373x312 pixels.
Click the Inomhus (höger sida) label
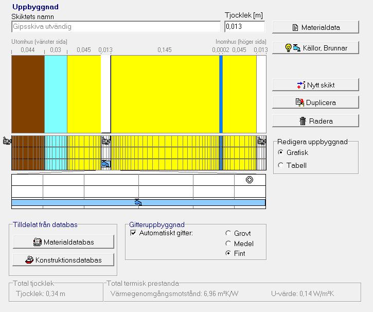tap(241, 42)
